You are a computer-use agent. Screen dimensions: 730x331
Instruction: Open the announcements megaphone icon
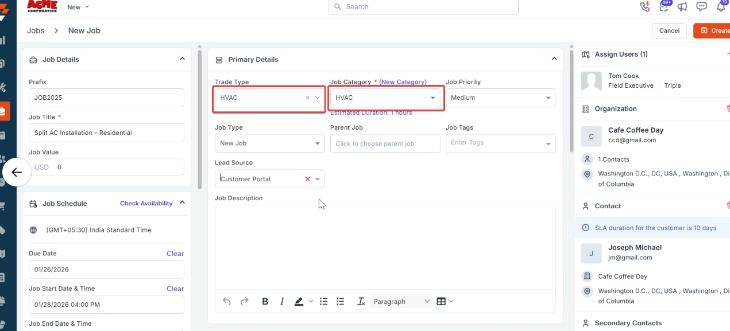pyautogui.click(x=682, y=7)
